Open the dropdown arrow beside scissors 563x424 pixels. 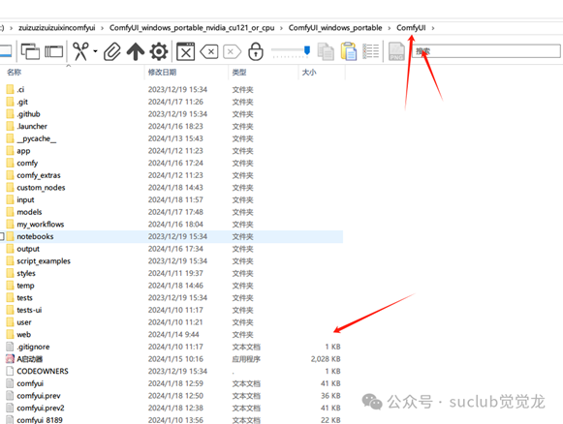tap(95, 51)
